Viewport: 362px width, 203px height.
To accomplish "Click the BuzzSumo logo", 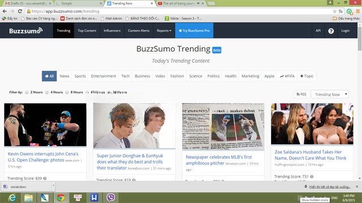I will 26,30.
